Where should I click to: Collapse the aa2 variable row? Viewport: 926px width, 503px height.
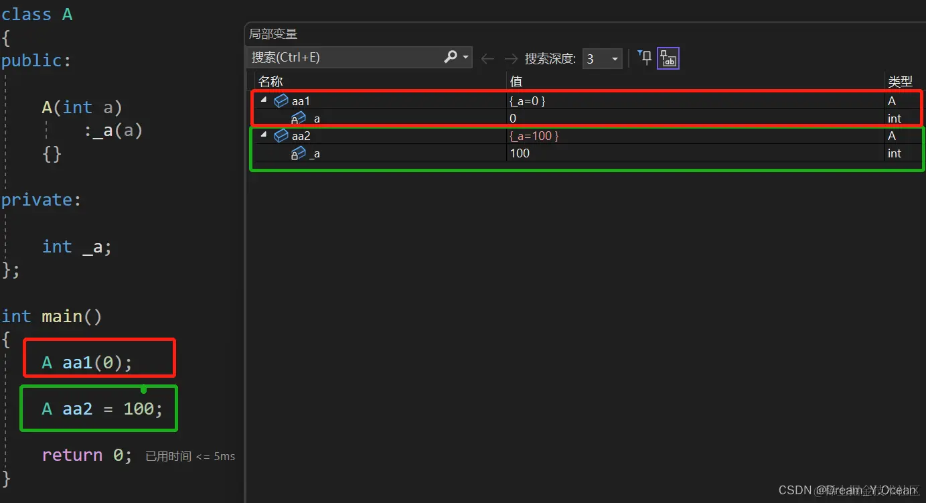click(264, 135)
